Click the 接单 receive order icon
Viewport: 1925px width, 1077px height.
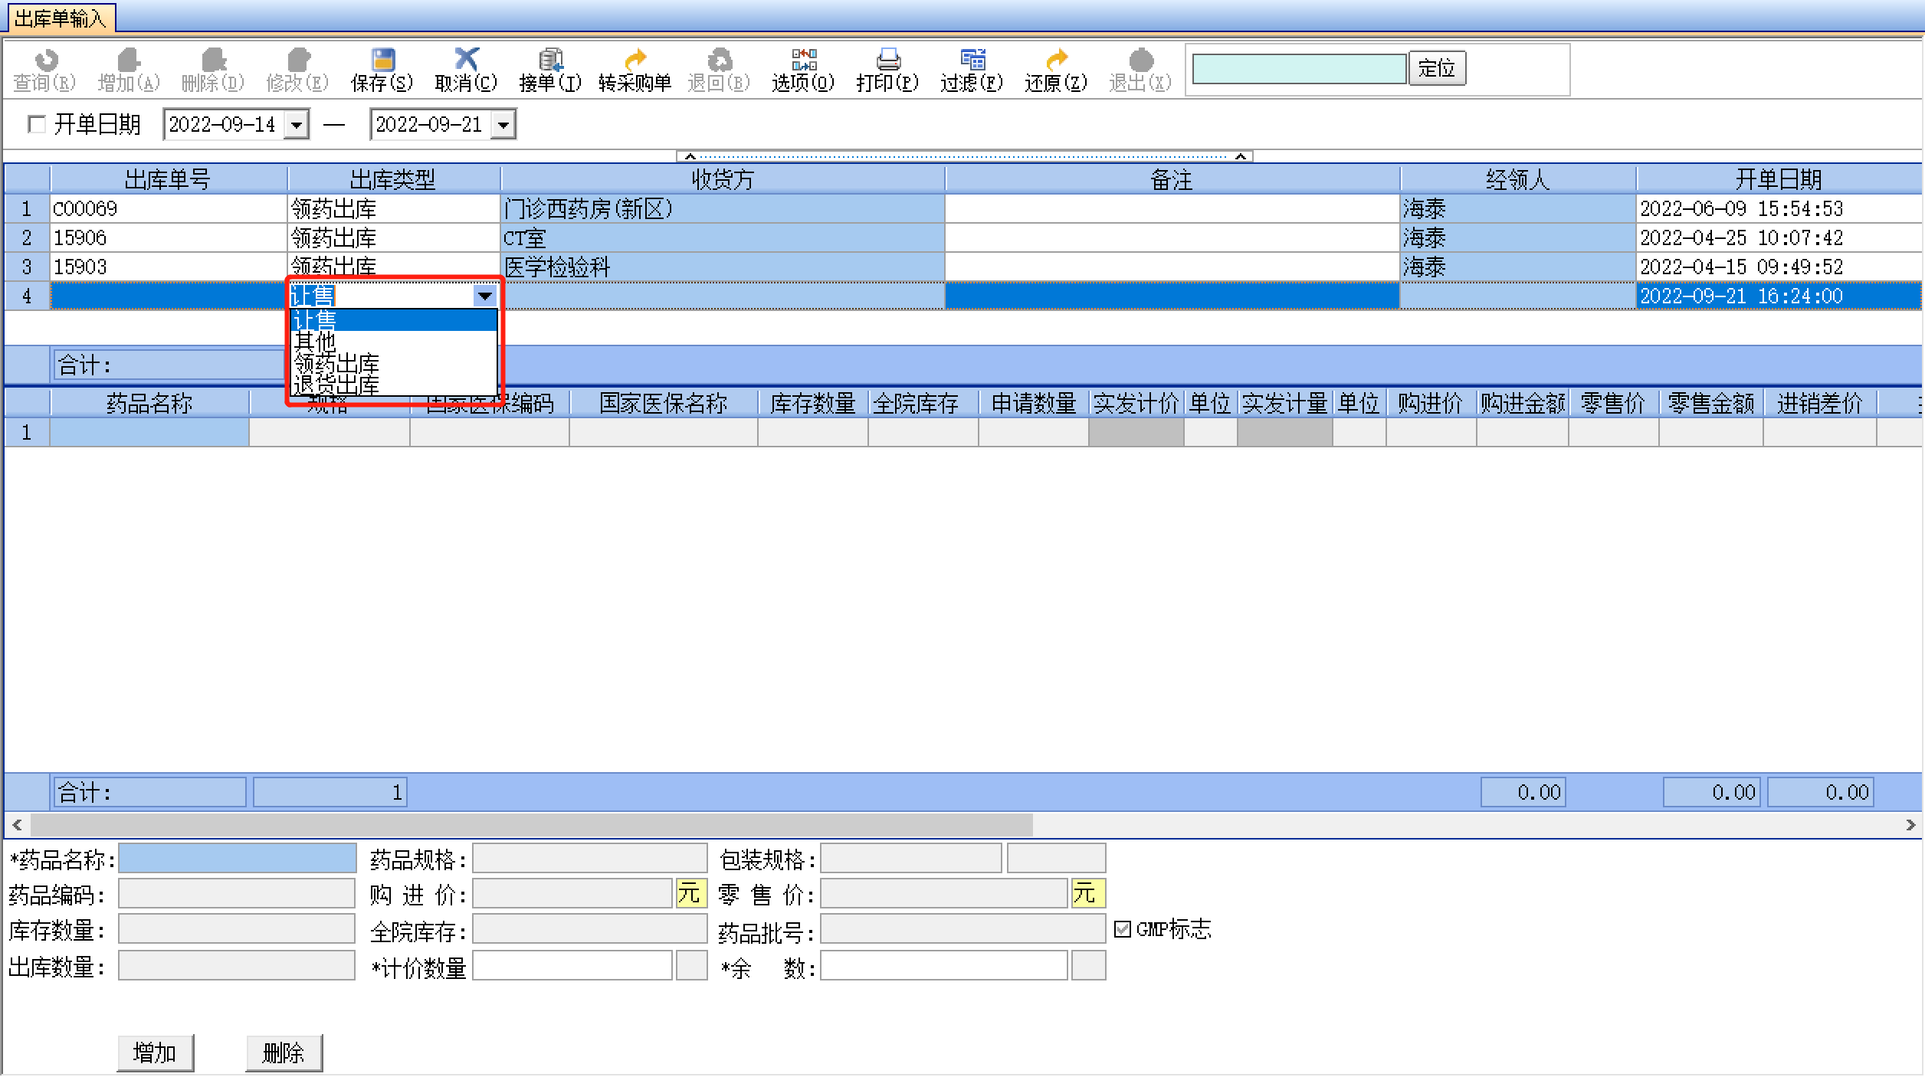550,61
